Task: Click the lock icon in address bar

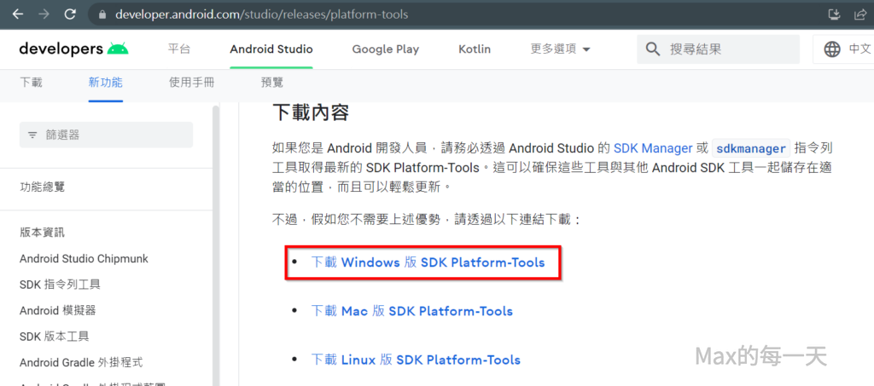Action: point(102,15)
